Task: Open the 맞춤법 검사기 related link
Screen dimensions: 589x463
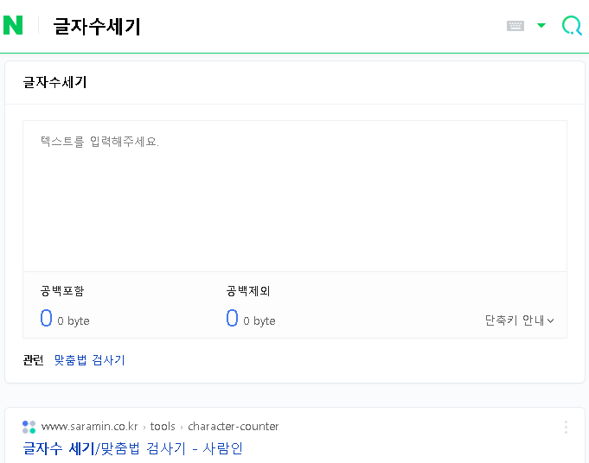Action: pyautogui.click(x=89, y=360)
